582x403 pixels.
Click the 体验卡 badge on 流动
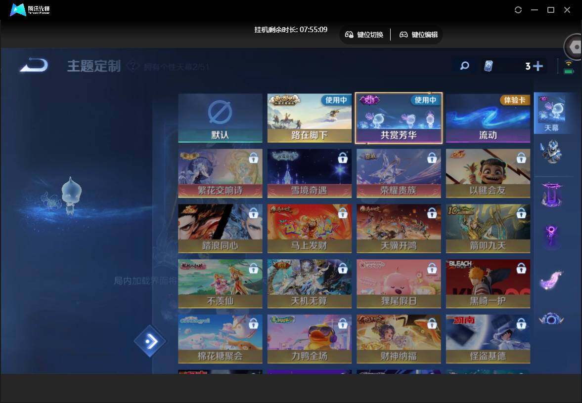click(x=515, y=100)
